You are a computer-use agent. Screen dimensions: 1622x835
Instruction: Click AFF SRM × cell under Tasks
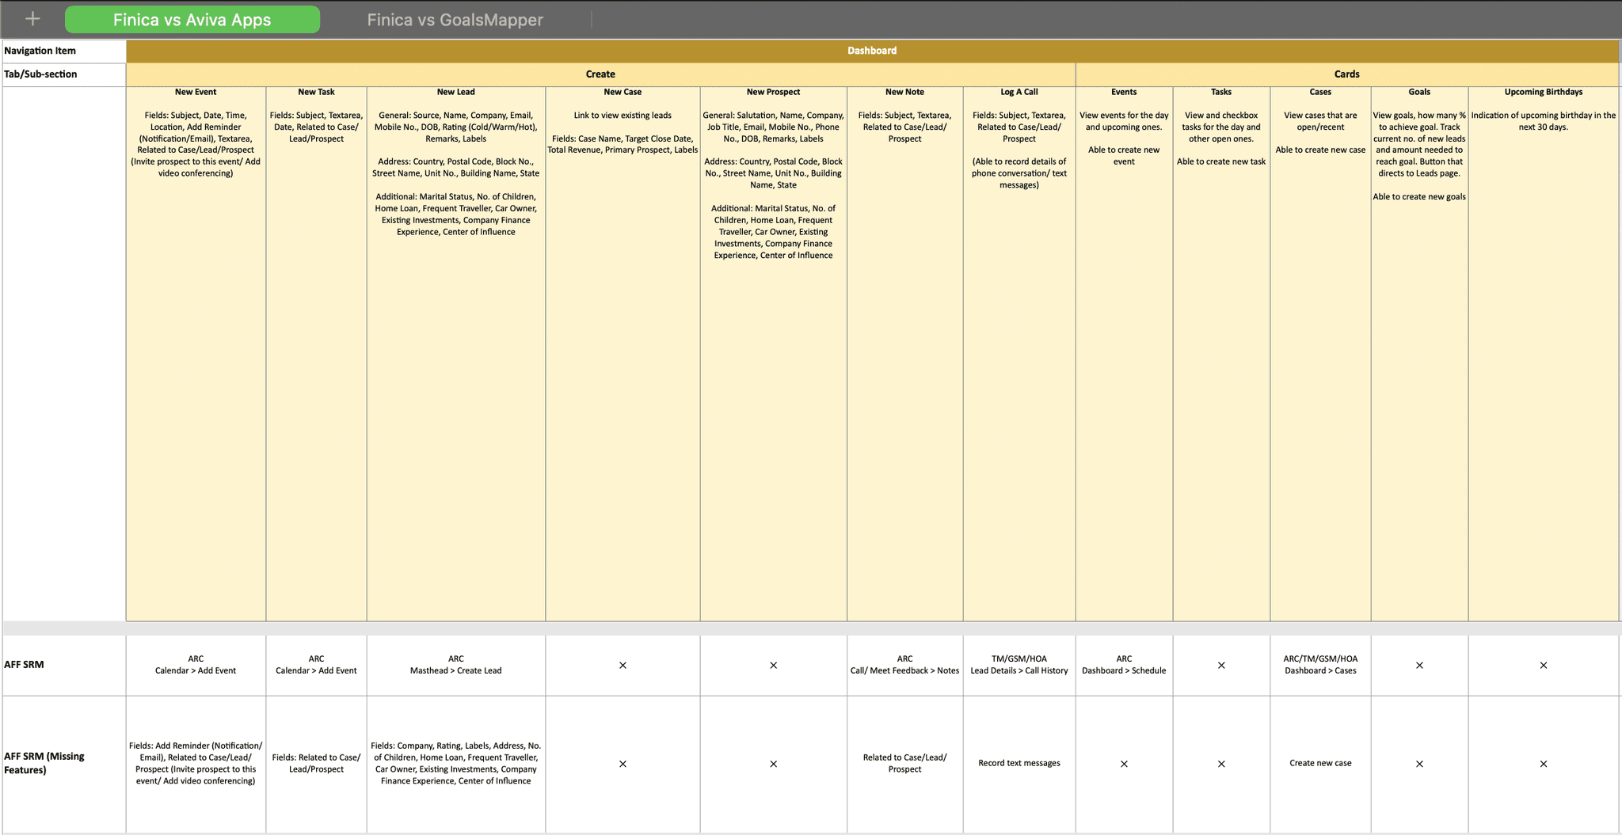[x=1221, y=665]
